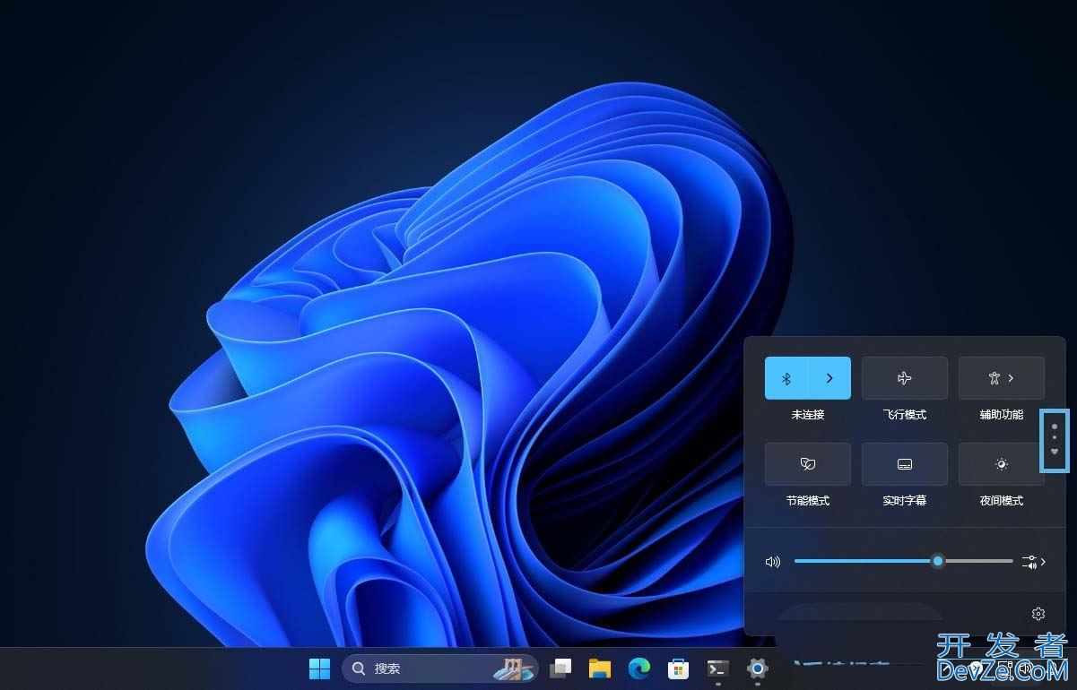1077x690 pixels.
Task: Switch to Terminal on the taskbar
Action: [x=717, y=668]
